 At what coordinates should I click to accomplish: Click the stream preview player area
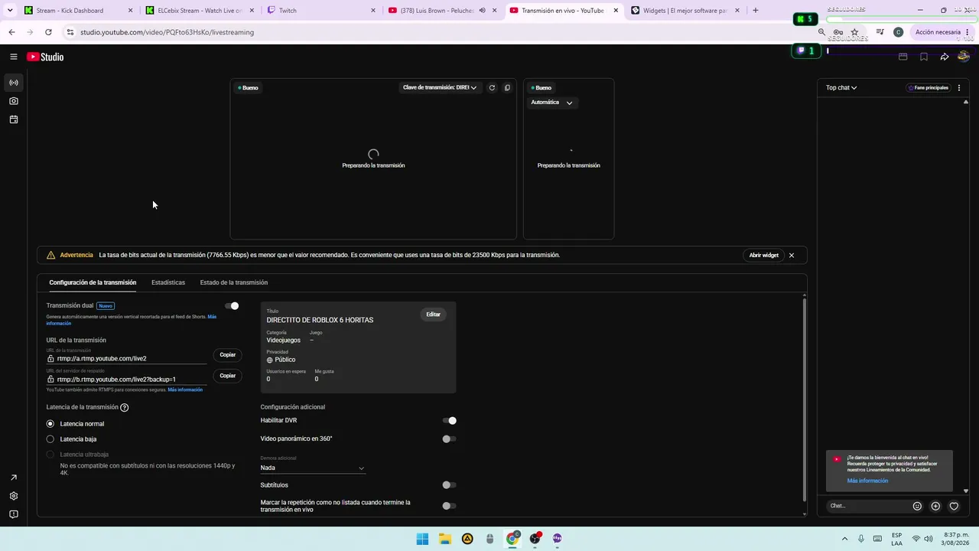pos(373,159)
